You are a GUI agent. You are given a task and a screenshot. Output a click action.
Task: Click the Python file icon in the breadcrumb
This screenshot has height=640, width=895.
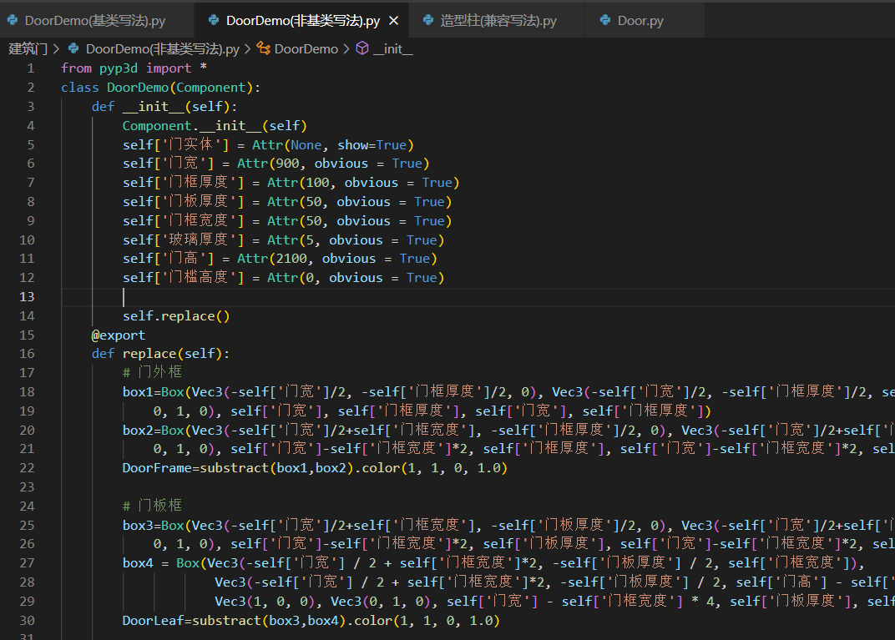click(73, 49)
